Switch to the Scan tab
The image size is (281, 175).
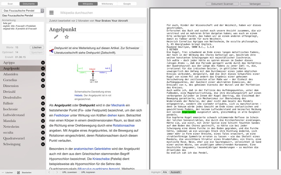(x=10, y=4)
